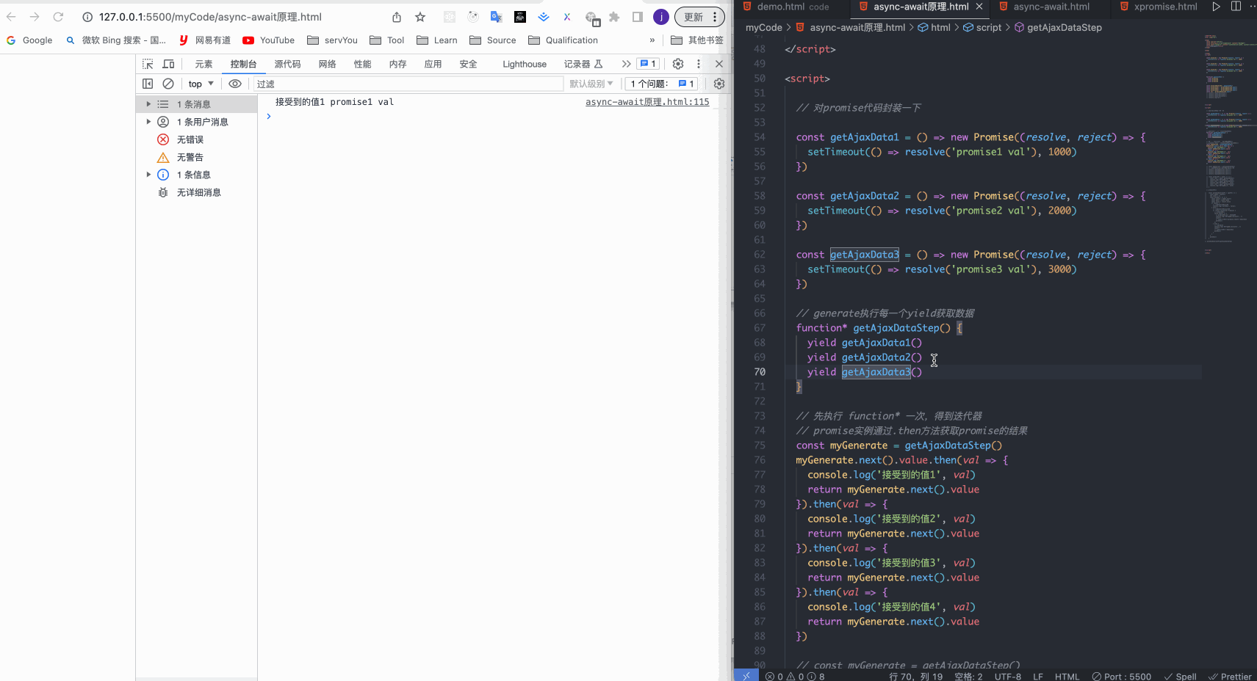Open the Google Translate extension icon
The height and width of the screenshot is (681, 1257).
tap(497, 17)
